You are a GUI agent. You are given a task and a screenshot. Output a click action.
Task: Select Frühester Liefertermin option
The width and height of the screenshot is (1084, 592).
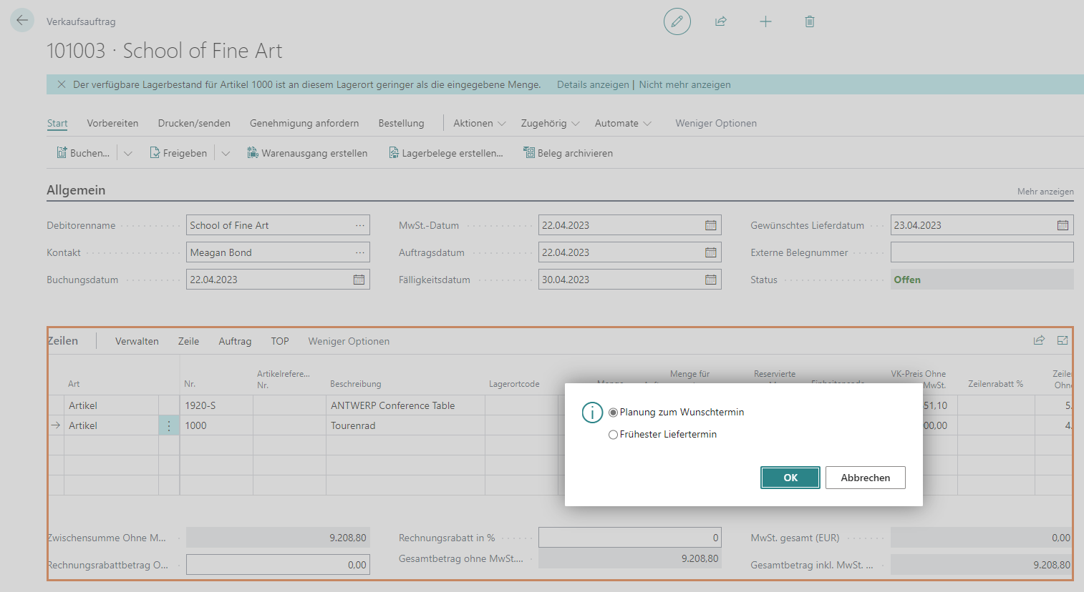click(613, 435)
